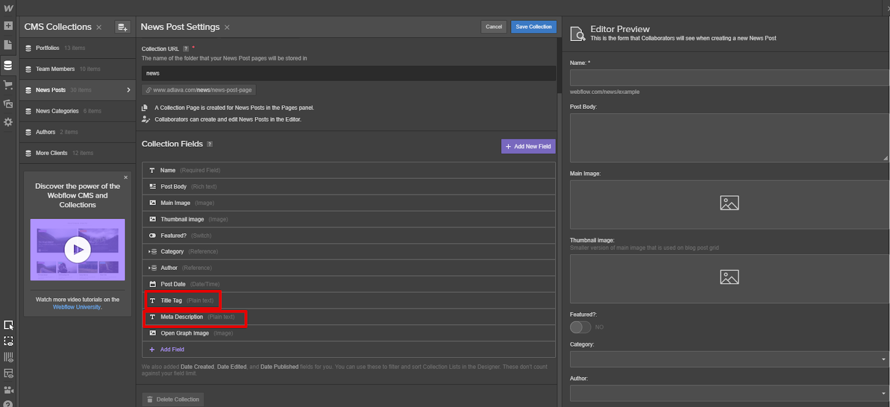The width and height of the screenshot is (890, 407).
Task: Open the Ecommerce cart icon
Action: tap(8, 85)
